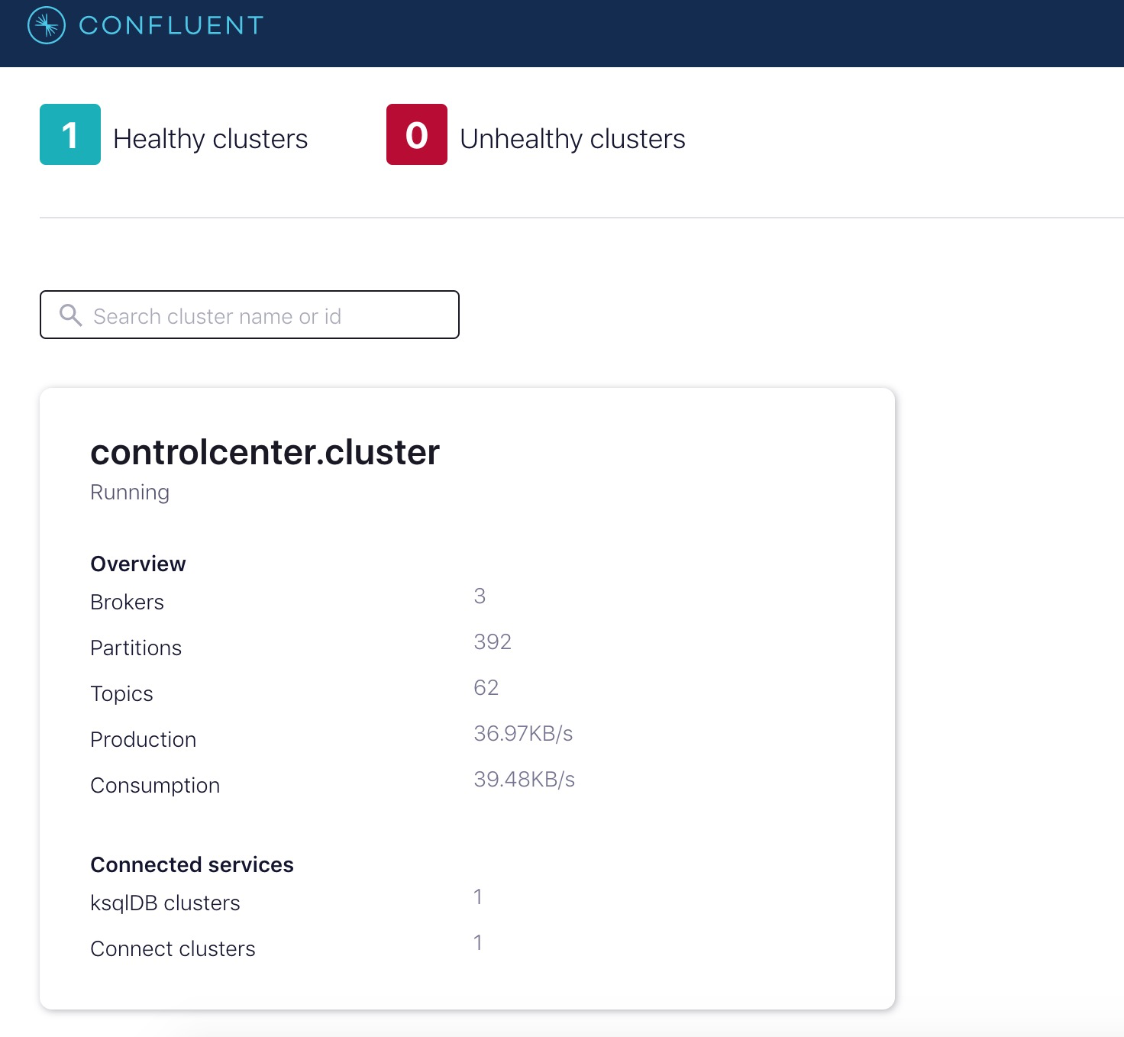Click the Topics value 62
The width and height of the screenshot is (1124, 1037).
[486, 687]
